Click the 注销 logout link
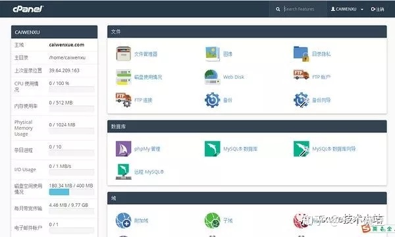Viewport: 395px width, 237px height. [377, 9]
